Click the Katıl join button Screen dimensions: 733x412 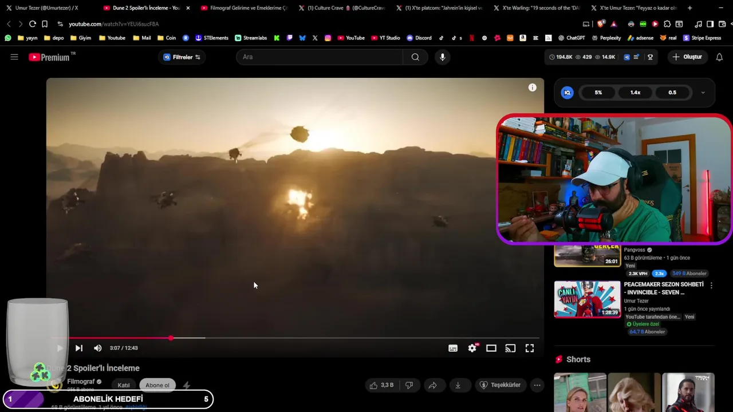(x=124, y=385)
